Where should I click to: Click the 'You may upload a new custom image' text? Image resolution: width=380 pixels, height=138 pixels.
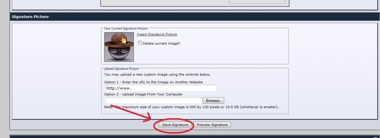[157, 74]
